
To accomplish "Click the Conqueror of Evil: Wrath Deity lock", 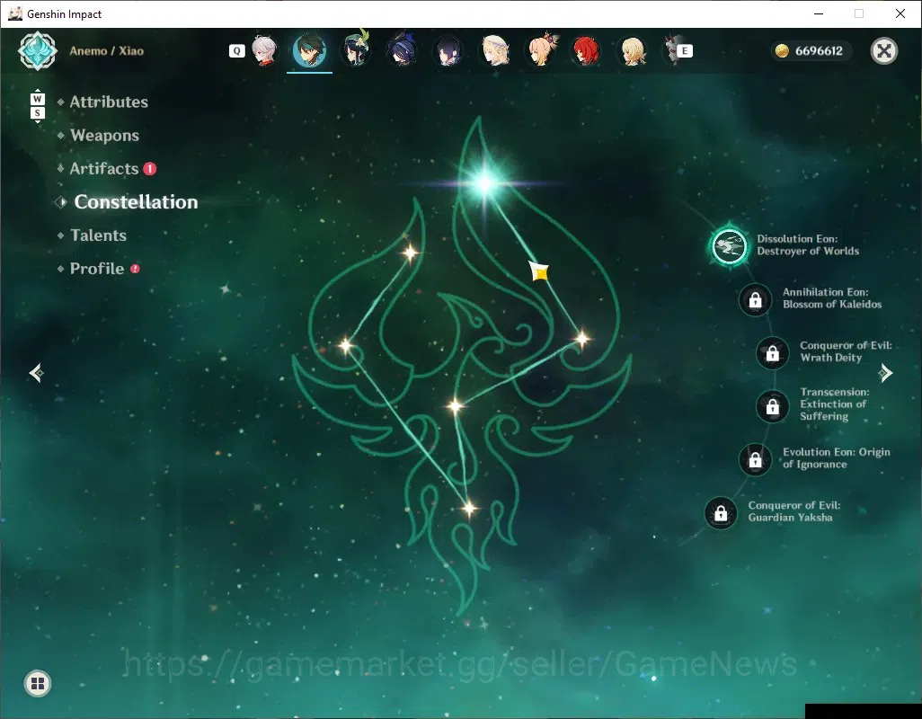I will coord(772,352).
